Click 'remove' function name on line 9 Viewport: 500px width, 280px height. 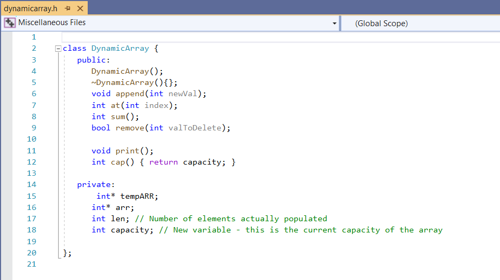(130, 128)
